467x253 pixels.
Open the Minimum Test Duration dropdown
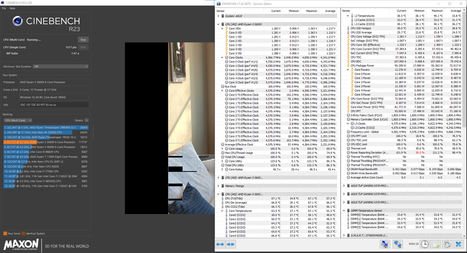[x=60, y=66]
